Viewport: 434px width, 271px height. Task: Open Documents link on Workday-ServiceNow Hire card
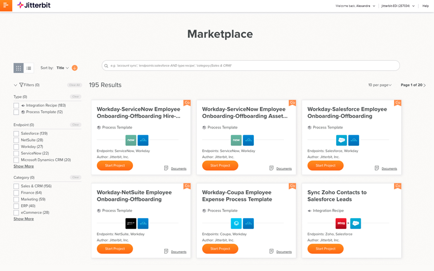click(x=179, y=169)
